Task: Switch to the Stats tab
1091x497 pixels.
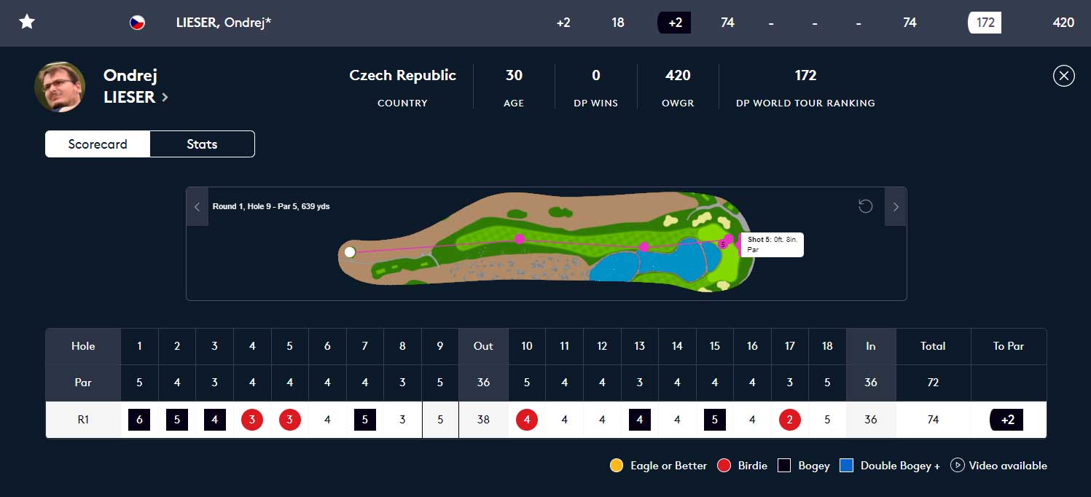Action: pos(202,144)
